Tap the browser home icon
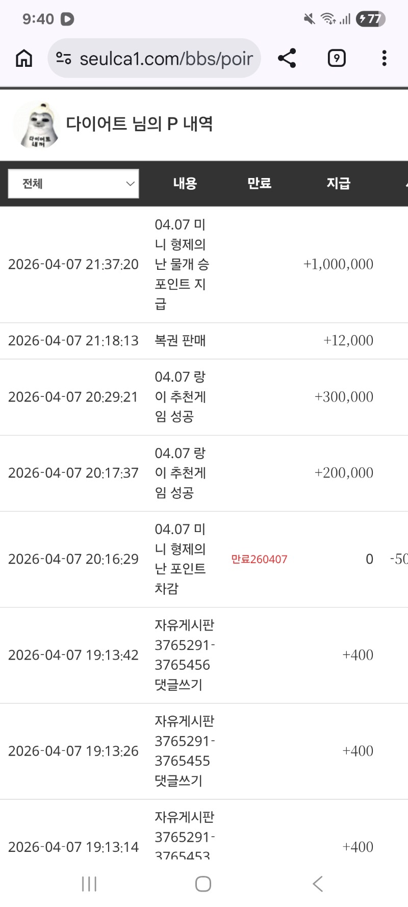This screenshot has width=408, height=907. pyautogui.click(x=24, y=59)
